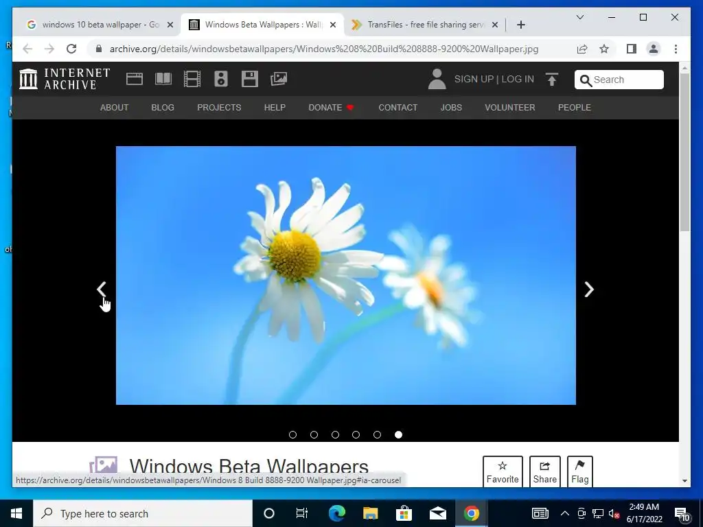This screenshot has width=703, height=527.
Task: Go to next carousel image arrow
Action: click(589, 290)
